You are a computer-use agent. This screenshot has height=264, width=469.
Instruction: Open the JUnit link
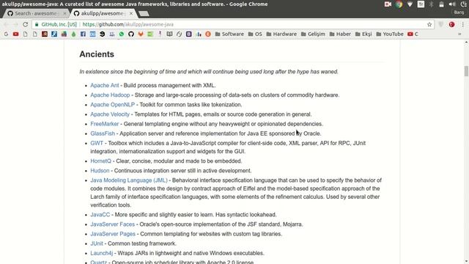pos(97,243)
